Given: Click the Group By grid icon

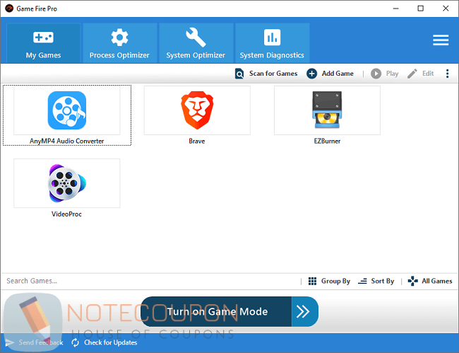Looking at the screenshot, I should coord(312,281).
